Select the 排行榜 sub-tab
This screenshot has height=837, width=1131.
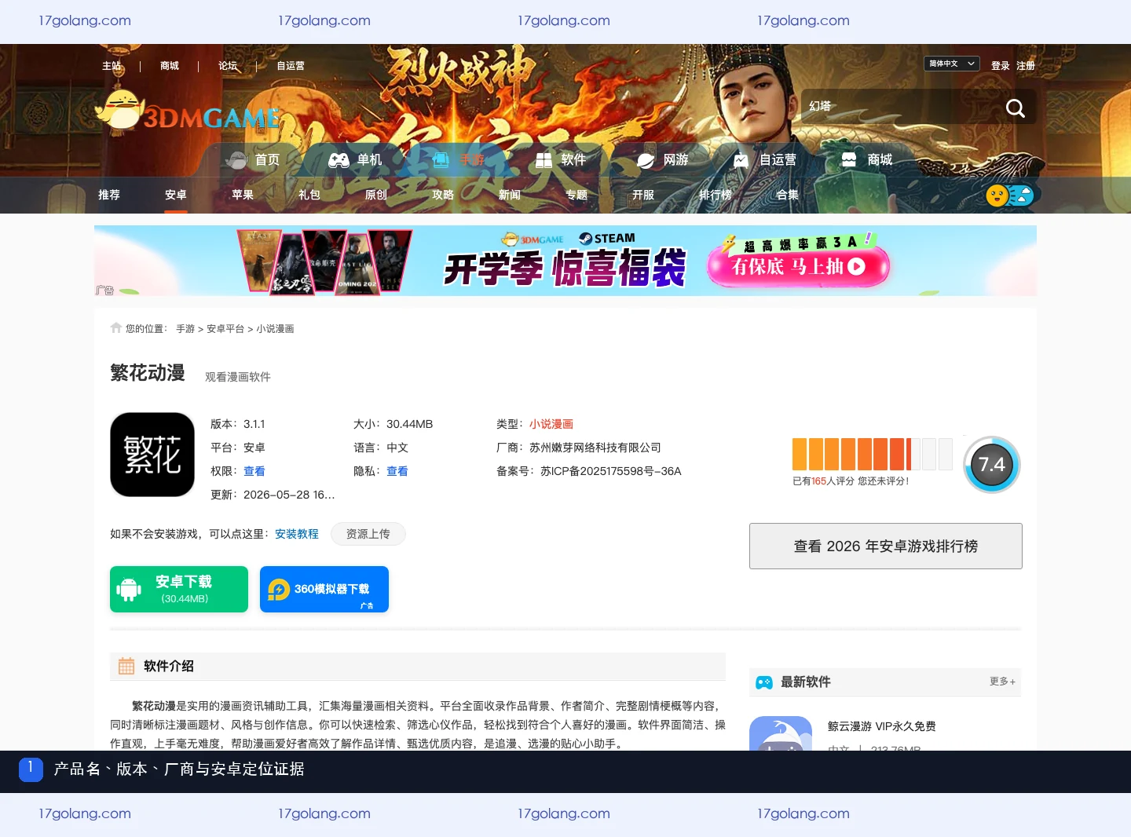tap(716, 195)
